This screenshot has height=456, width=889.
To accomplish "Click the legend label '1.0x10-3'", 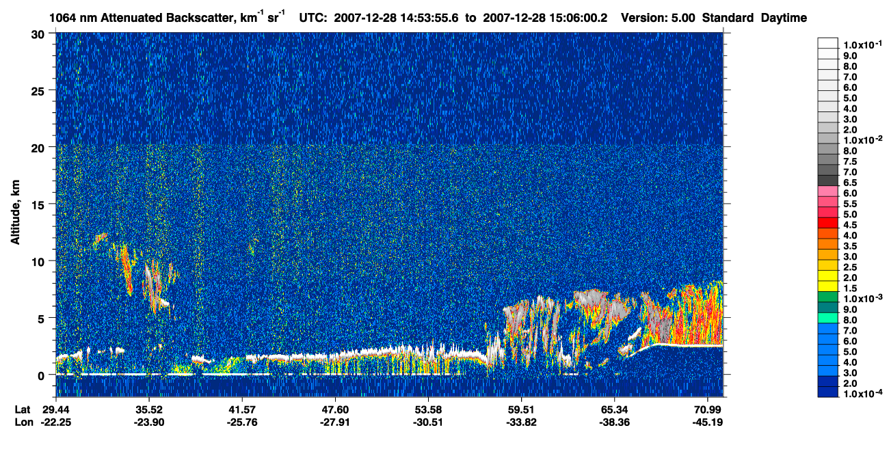I will pyautogui.click(x=862, y=299).
